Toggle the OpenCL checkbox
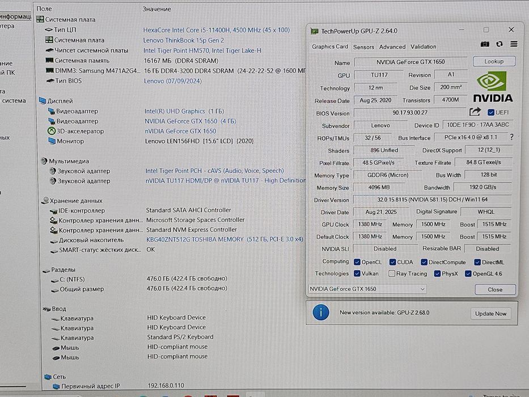This screenshot has width=529, height=397. click(x=357, y=262)
